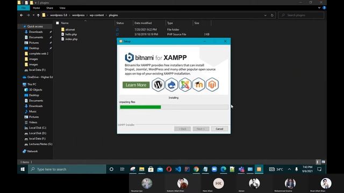Click the green installer progress bar

[174, 107]
